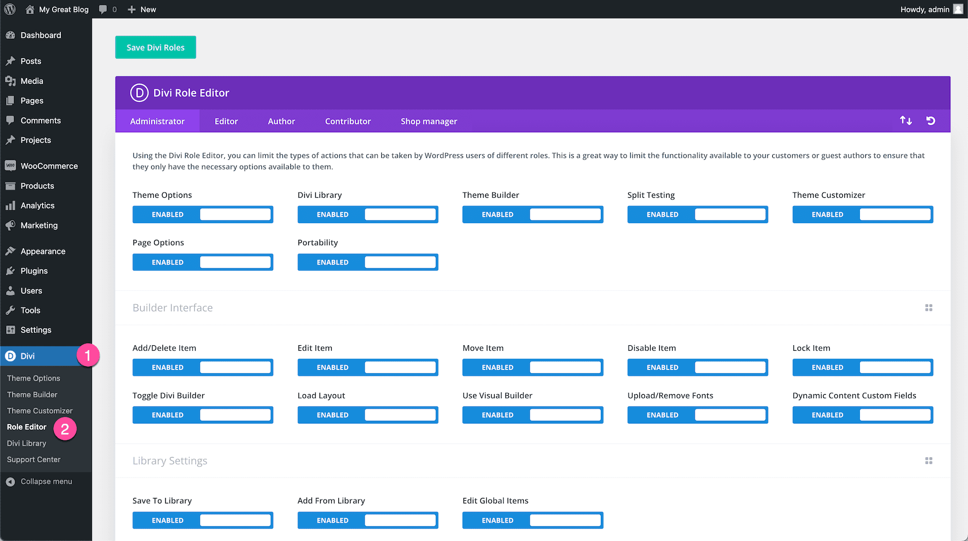Viewport: 968px width, 541px height.
Task: Select the Shop manager tab
Action: click(429, 120)
